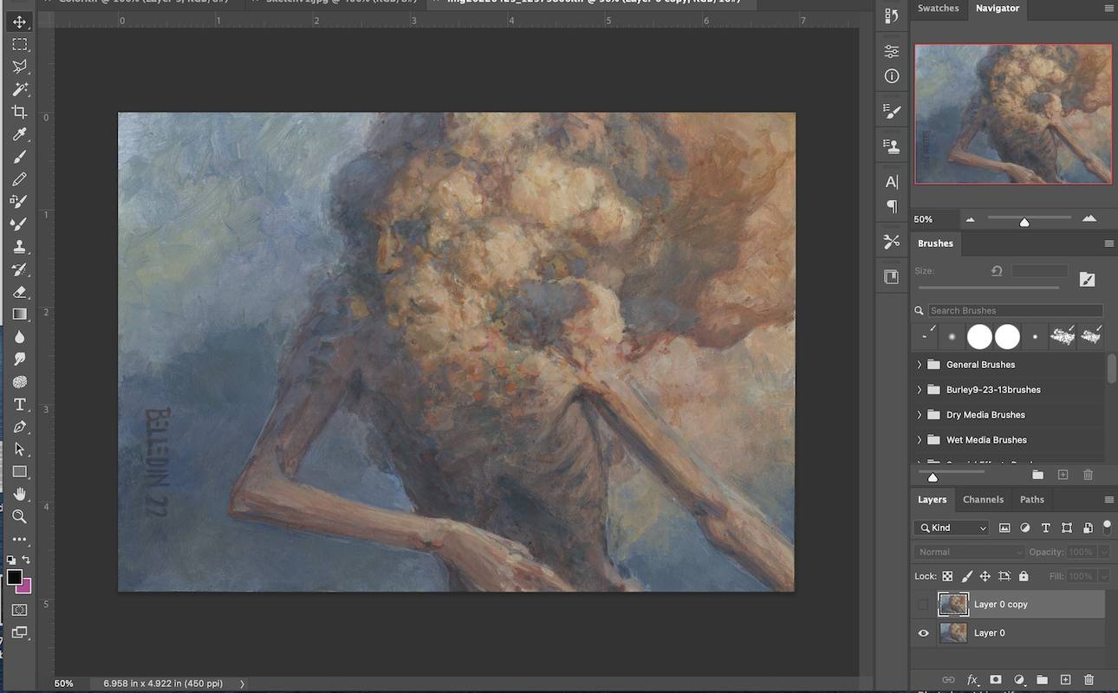The width and height of the screenshot is (1118, 693).
Task: Select the Hand tool
Action: point(19,495)
